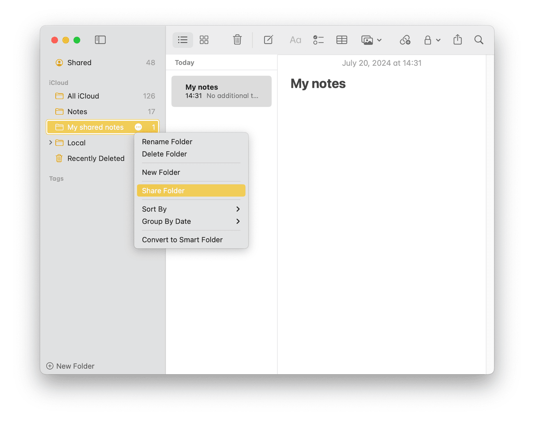
Task: Select the My notes entry in list
Action: coord(221,91)
